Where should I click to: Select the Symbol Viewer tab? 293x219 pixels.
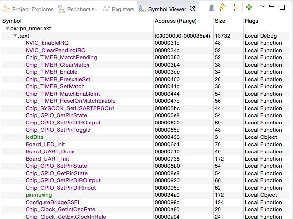167,9
